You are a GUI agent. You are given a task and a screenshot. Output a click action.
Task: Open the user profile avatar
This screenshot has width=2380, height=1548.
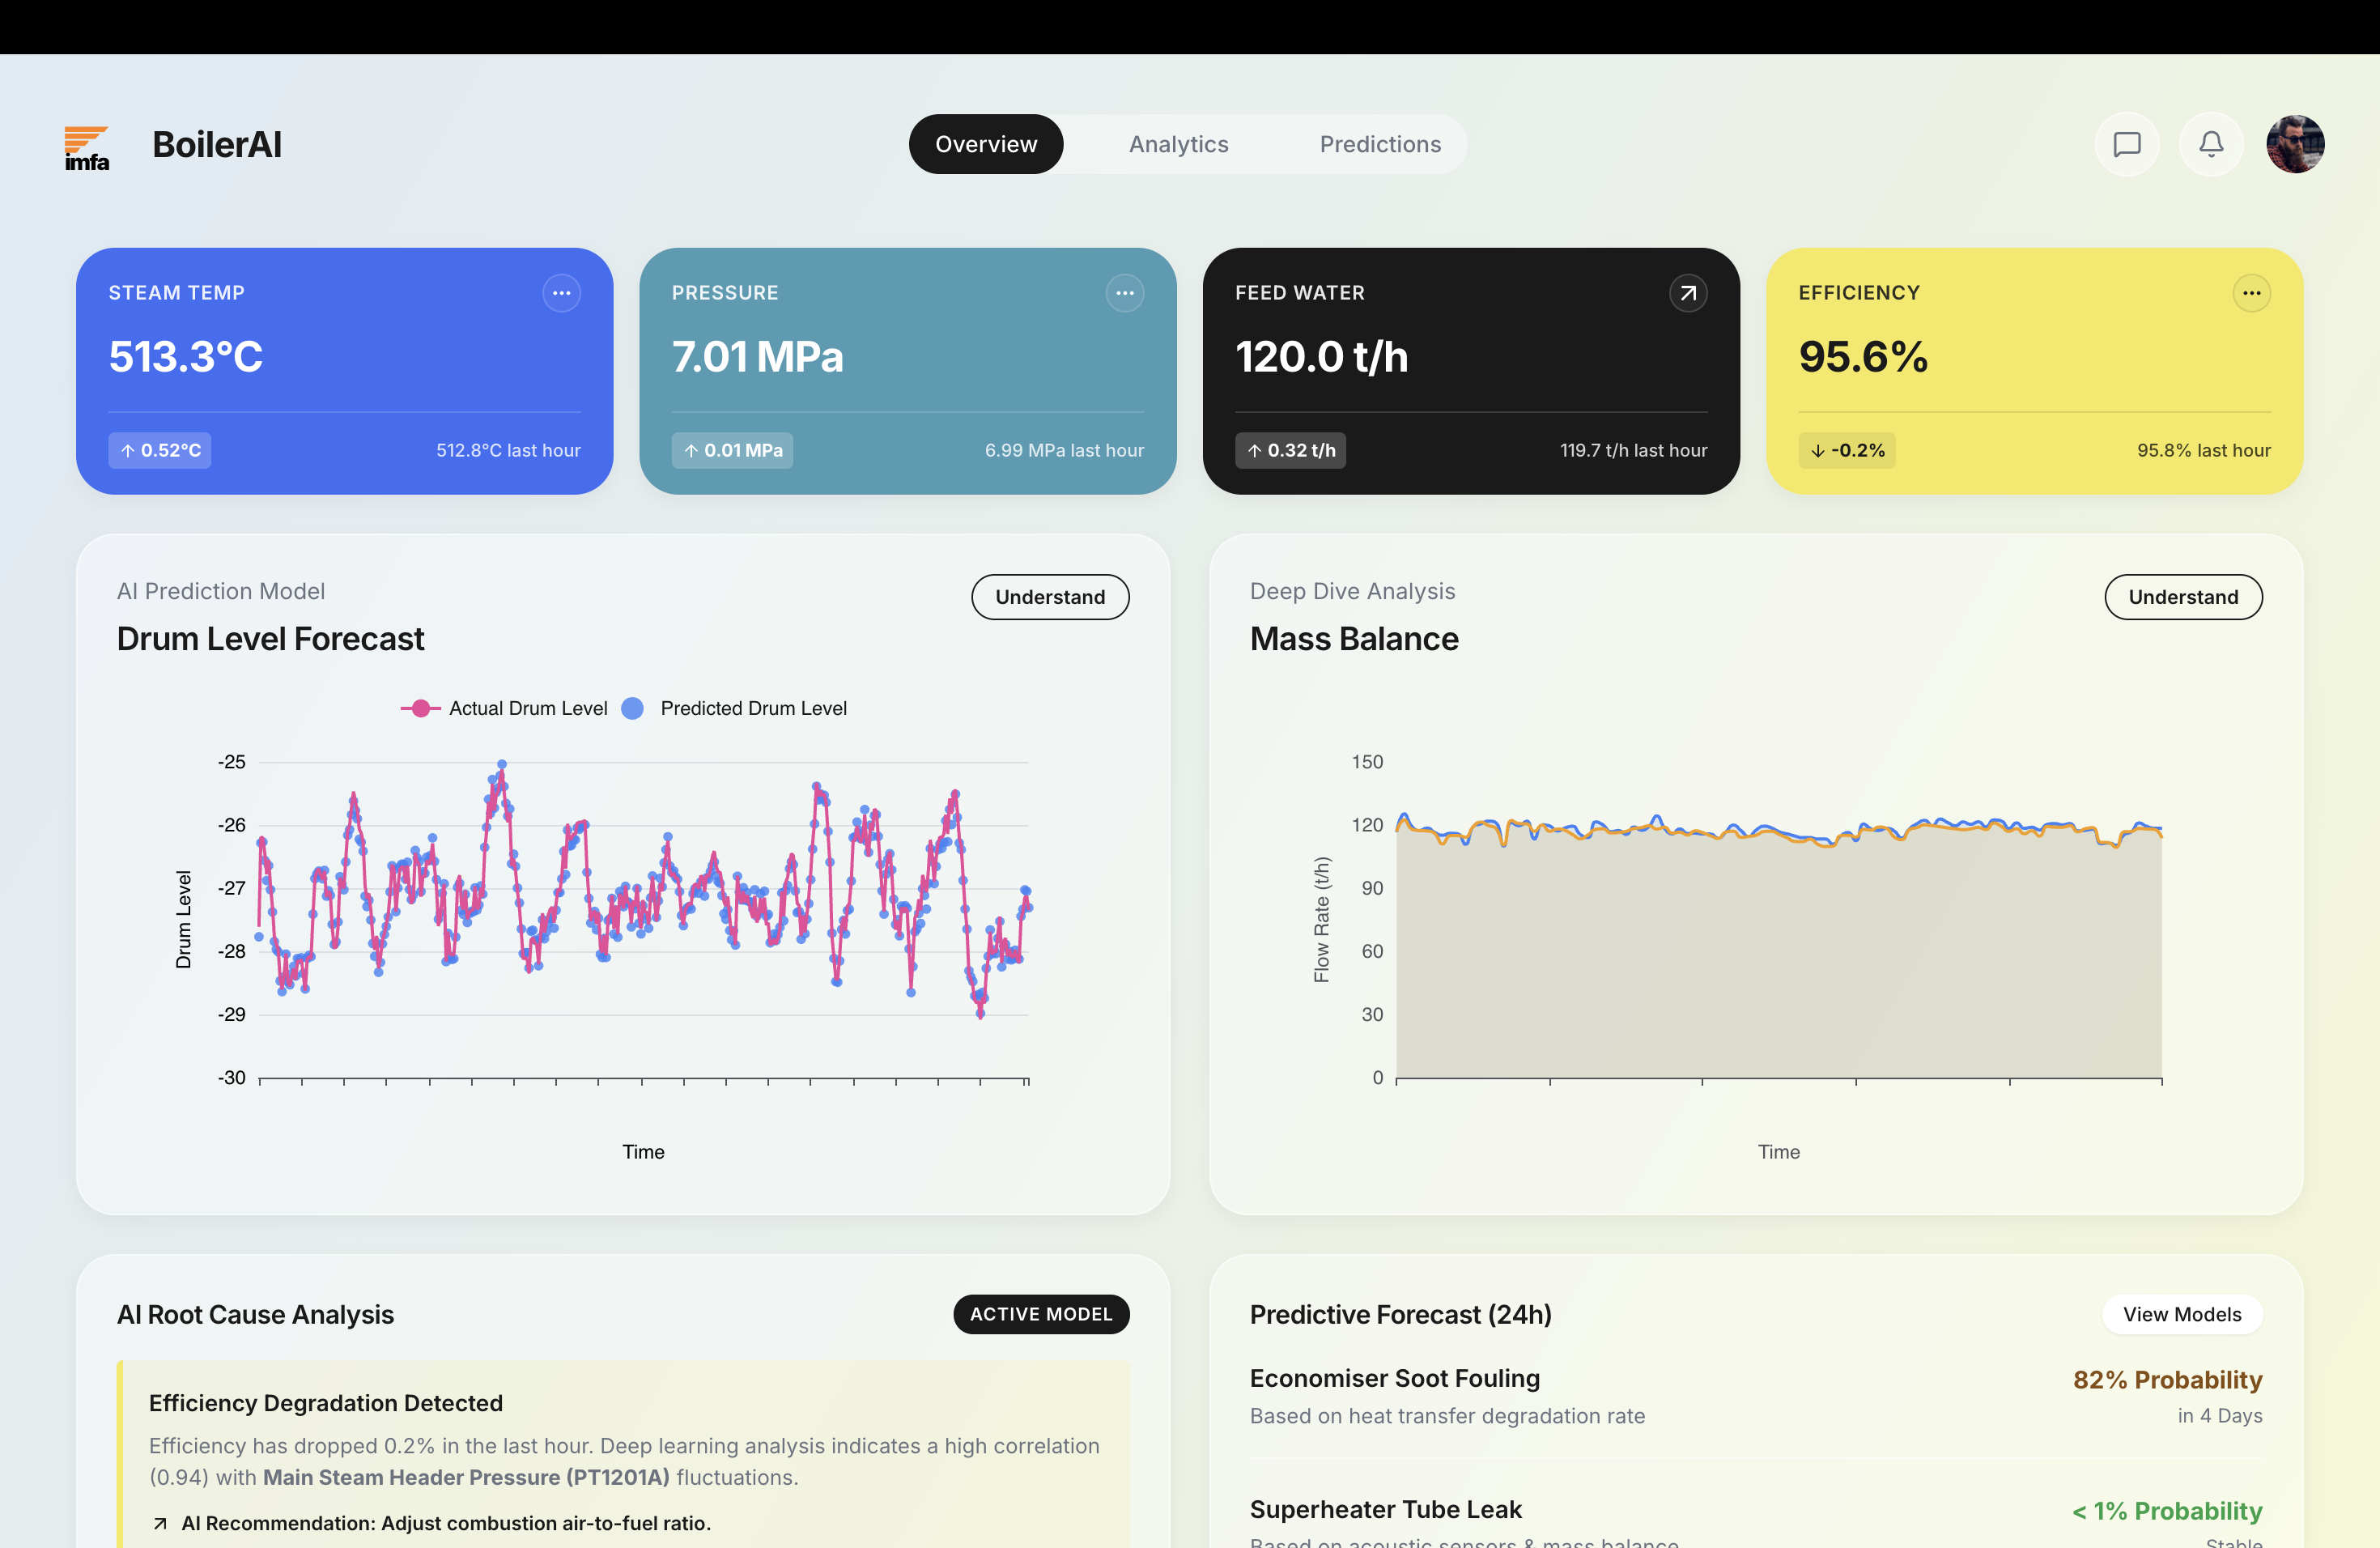click(2294, 144)
